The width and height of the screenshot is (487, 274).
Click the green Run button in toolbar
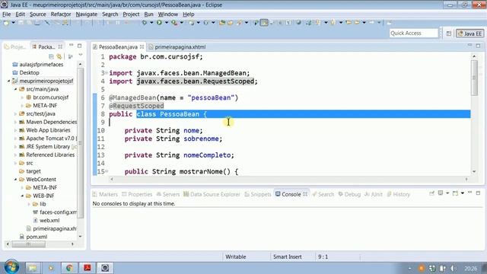[x=159, y=23]
